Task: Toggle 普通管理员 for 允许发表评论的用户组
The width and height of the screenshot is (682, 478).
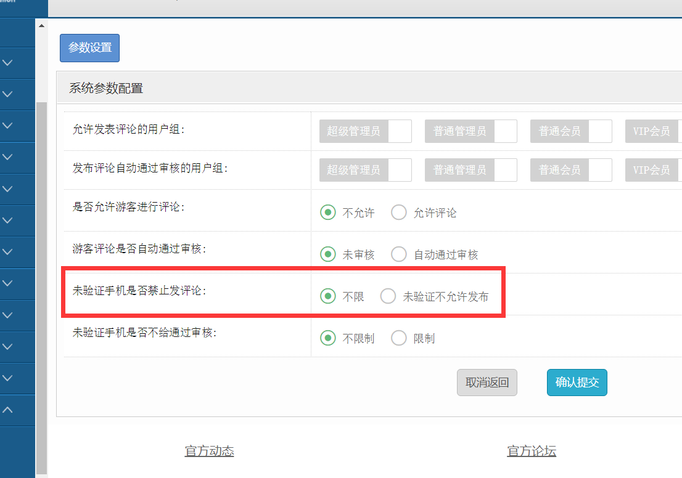Action: (470, 131)
